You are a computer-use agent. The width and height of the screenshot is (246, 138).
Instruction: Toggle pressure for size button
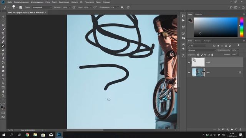click(x=128, y=7)
